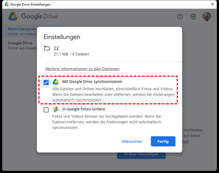Click the Google Drive logo in header
Viewport: 219px width, 173px height.
pos(13,16)
